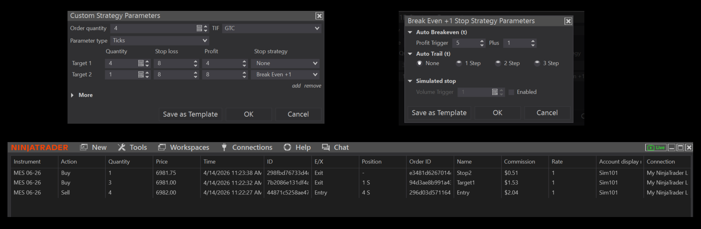Click the add target link

[296, 86]
